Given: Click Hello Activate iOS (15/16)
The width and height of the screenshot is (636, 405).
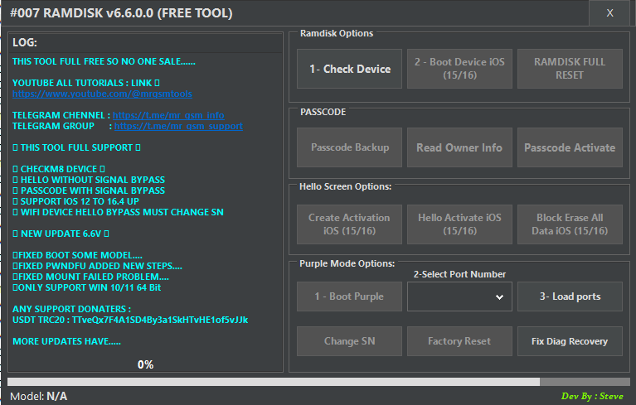Looking at the screenshot, I should [459, 224].
